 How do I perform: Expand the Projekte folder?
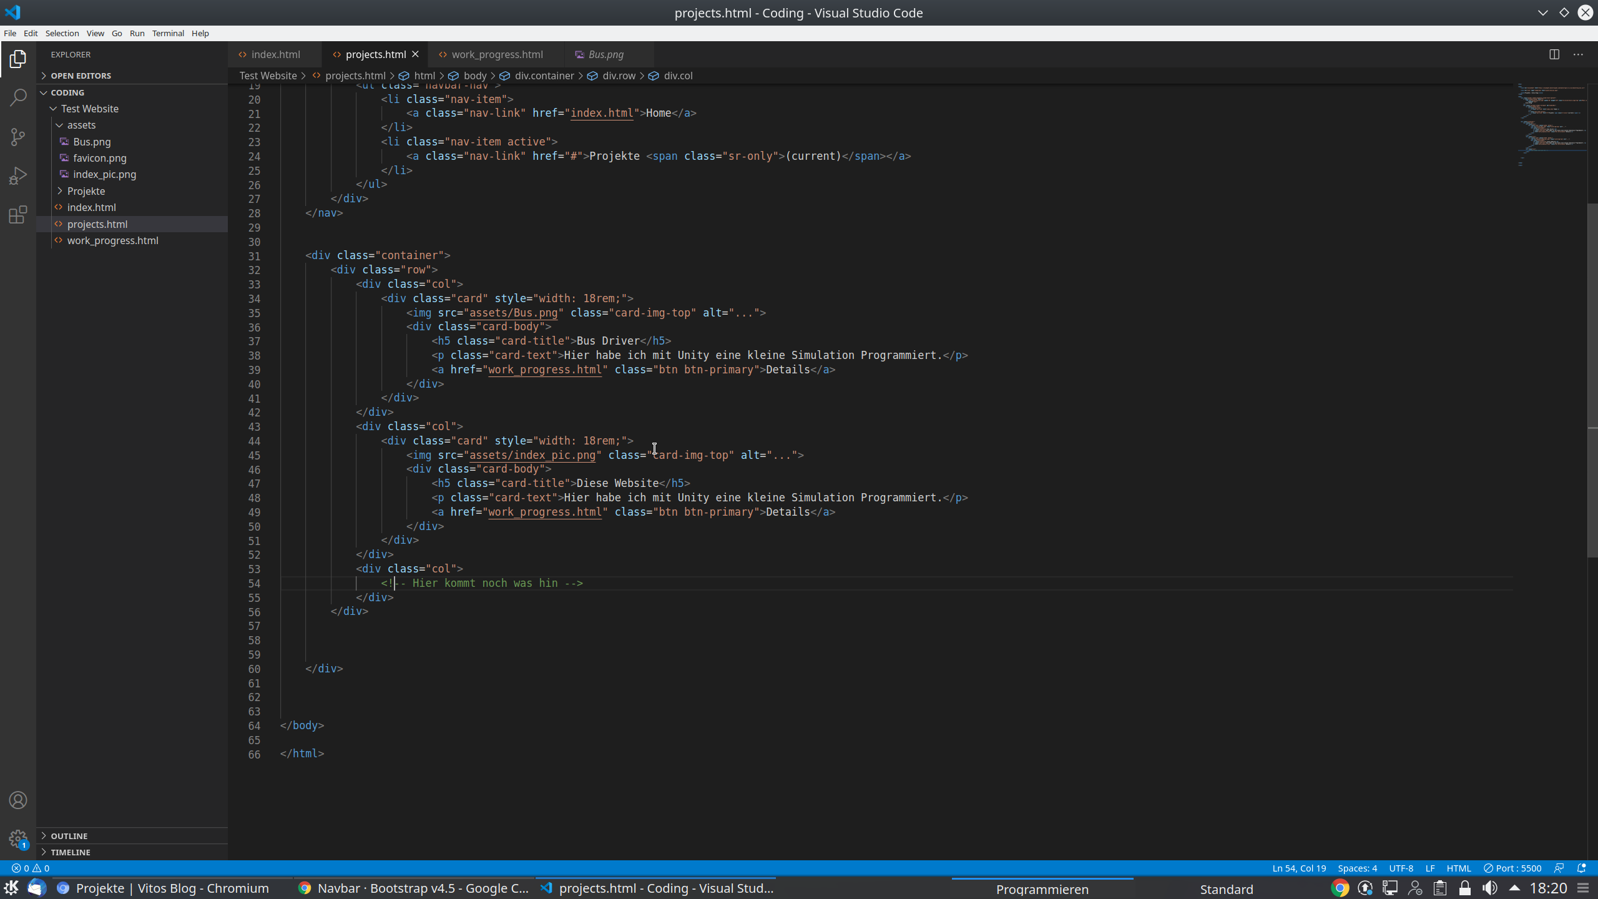[x=86, y=191]
